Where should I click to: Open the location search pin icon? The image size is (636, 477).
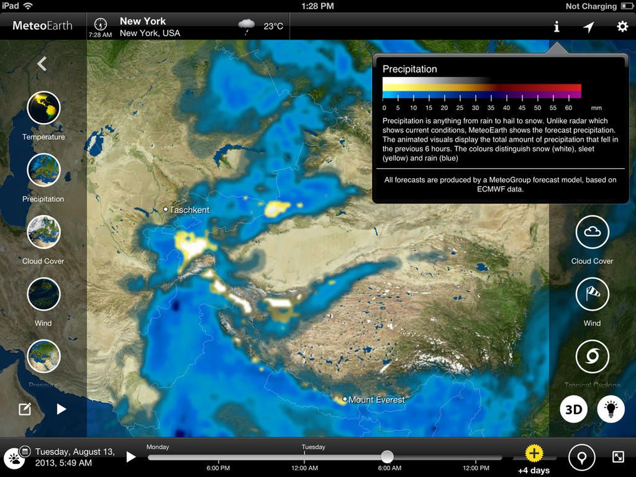click(581, 457)
